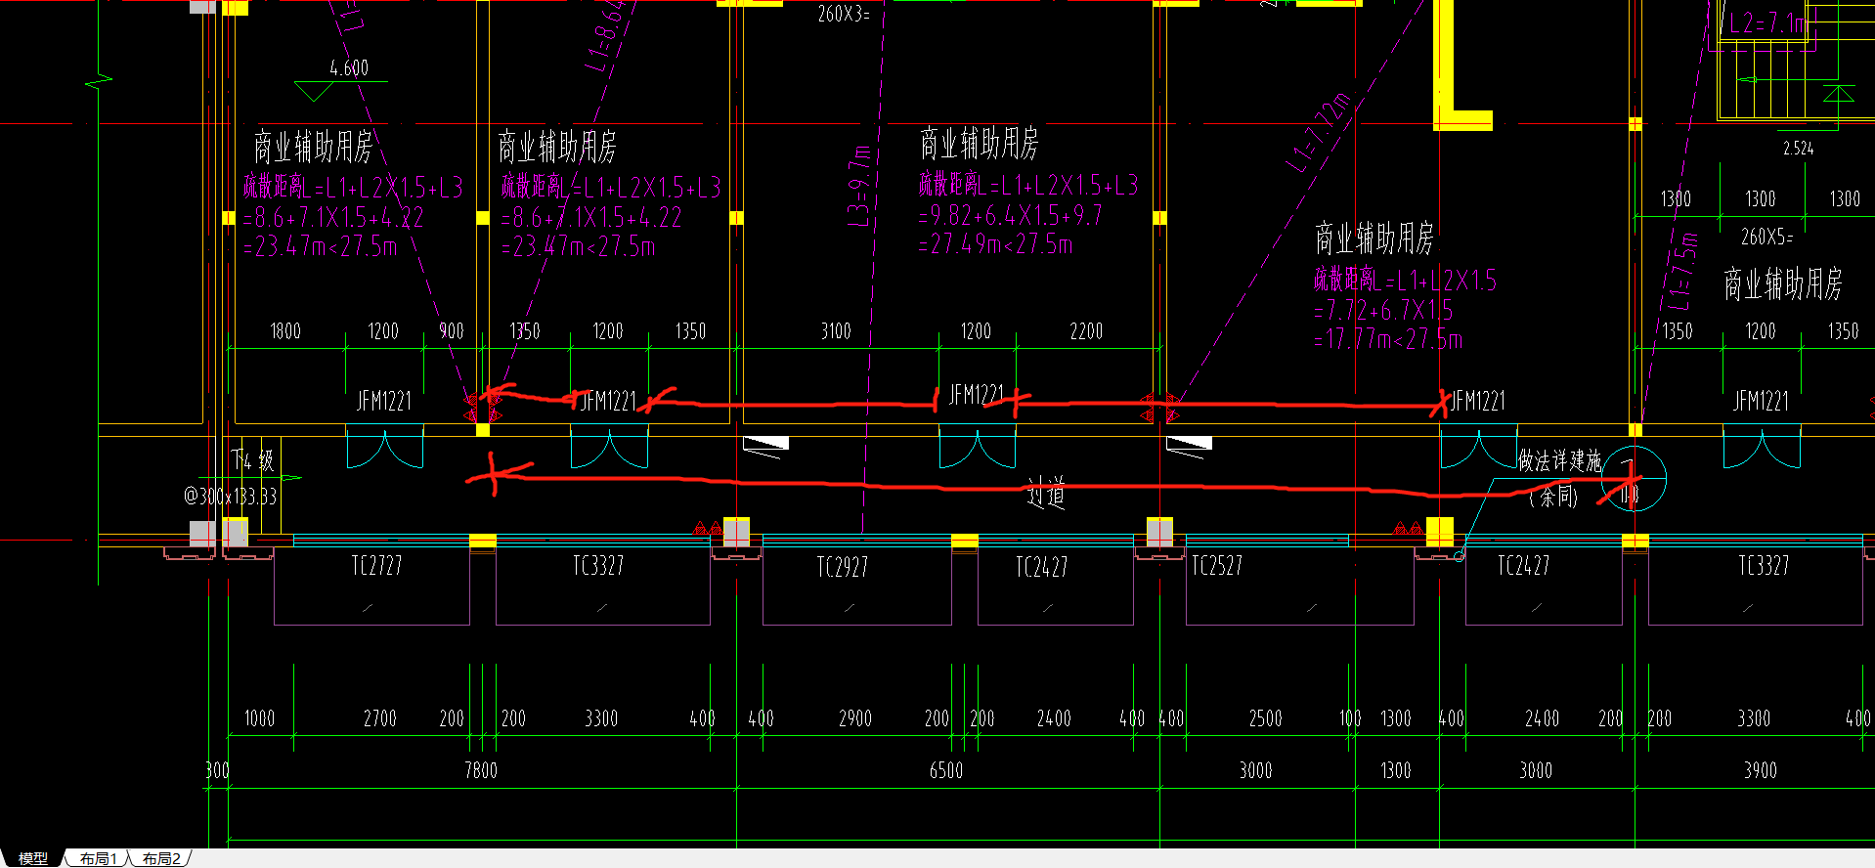Select the 1800 dimension value
This screenshot has width=1875, height=868.
tap(285, 331)
